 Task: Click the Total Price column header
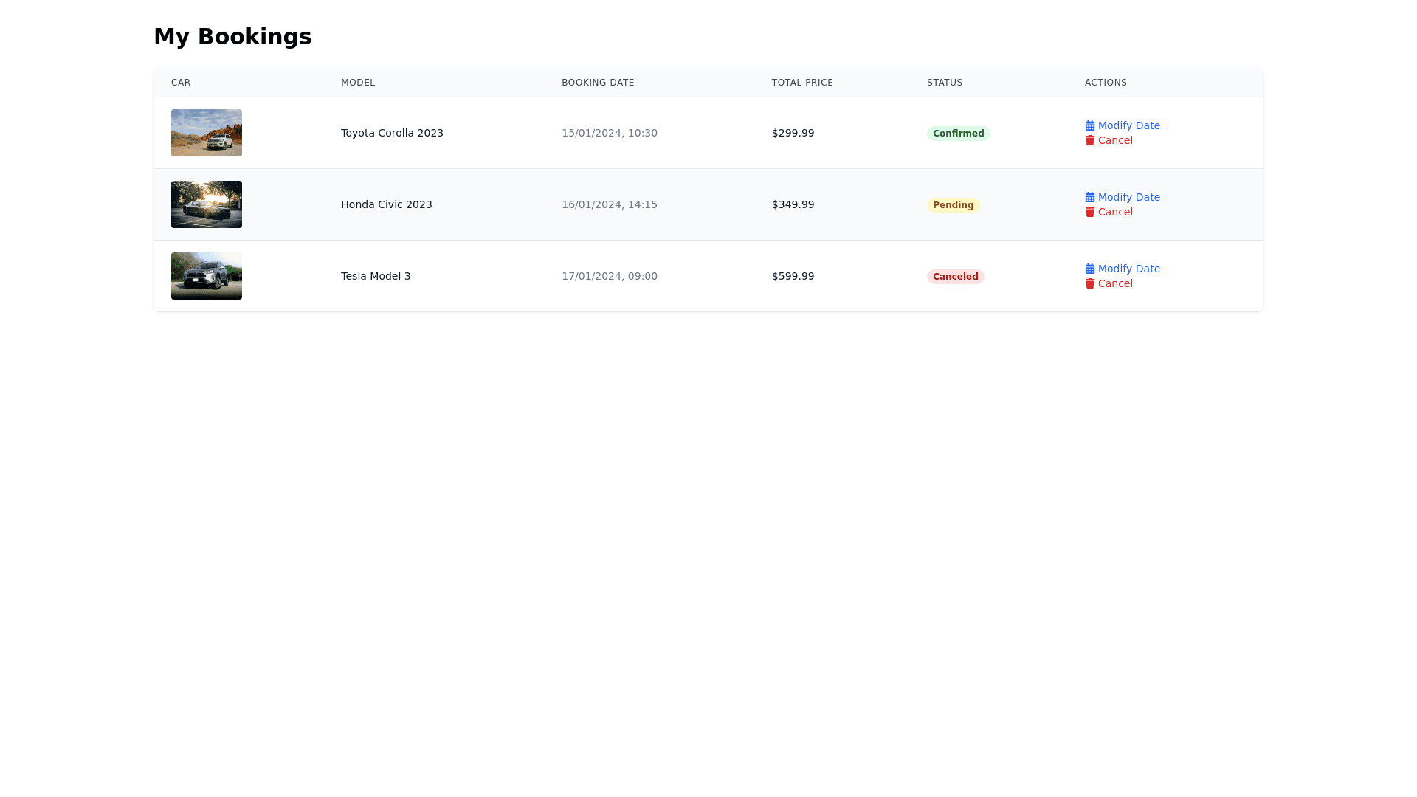point(802,83)
